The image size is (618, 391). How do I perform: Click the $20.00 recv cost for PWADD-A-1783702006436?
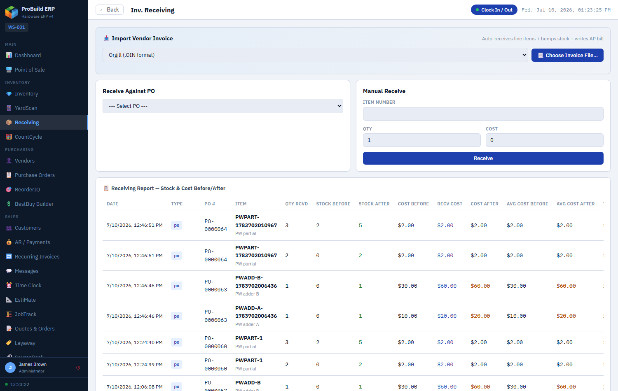[x=447, y=316]
